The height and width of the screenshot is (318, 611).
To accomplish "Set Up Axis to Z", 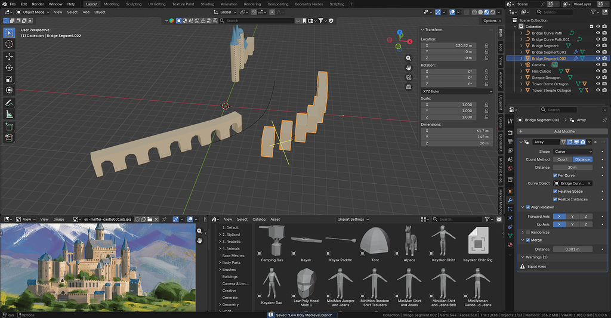I will click(x=586, y=224).
